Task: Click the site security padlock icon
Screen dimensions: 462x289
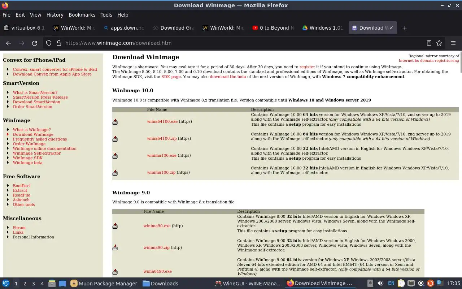Action: pyautogui.click(x=59, y=43)
